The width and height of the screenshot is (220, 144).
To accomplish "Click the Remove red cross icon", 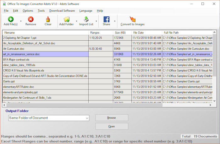I will point(30,19).
